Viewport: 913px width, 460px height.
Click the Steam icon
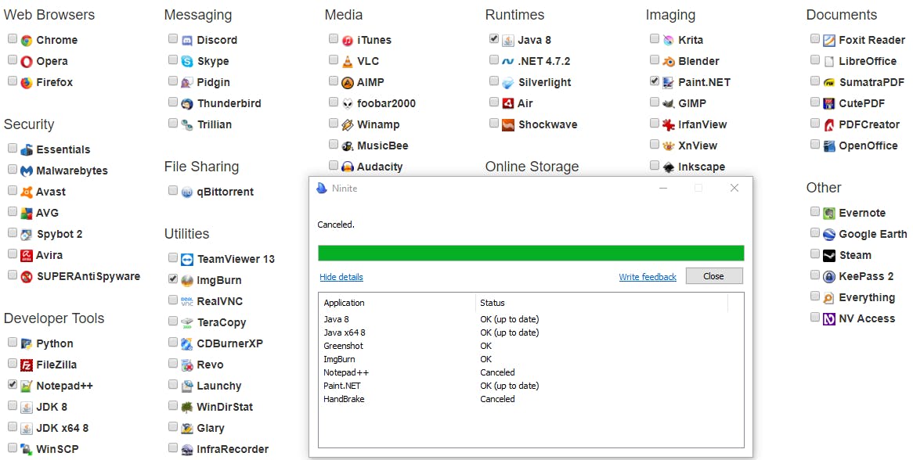tap(829, 256)
